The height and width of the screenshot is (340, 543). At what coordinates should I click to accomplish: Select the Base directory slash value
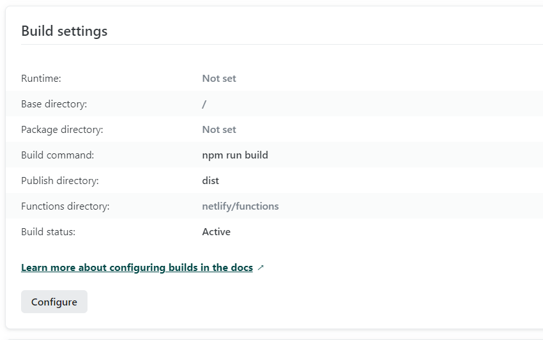204,104
